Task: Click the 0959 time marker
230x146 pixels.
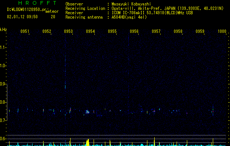Action: 200,31
